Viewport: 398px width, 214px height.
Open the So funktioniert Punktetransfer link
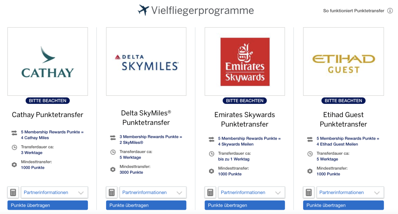(354, 10)
